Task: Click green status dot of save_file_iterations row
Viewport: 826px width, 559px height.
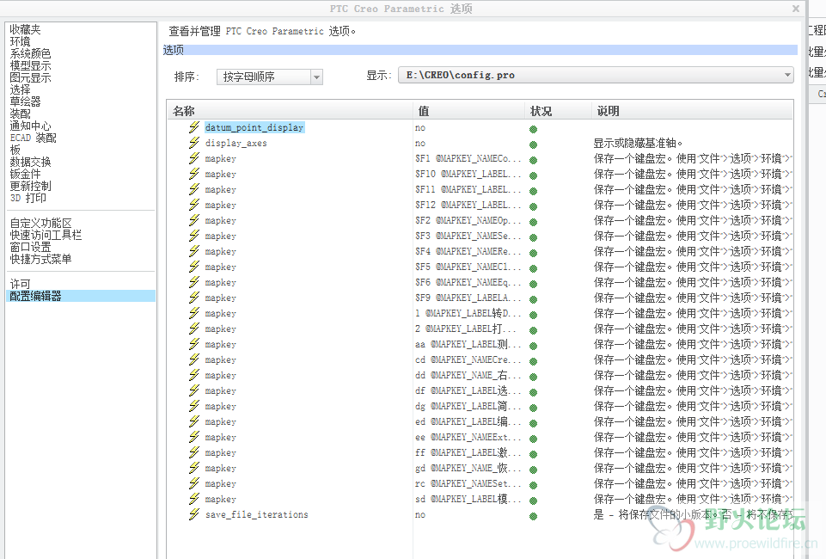Action: point(533,516)
